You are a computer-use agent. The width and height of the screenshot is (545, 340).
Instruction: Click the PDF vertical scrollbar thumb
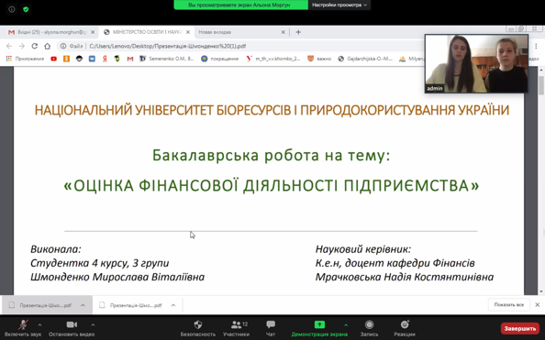541,85
